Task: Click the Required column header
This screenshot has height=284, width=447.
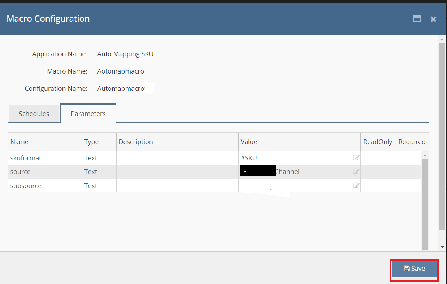Action: pyautogui.click(x=412, y=142)
